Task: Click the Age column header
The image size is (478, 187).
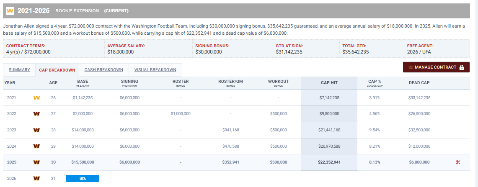Action: point(53,82)
